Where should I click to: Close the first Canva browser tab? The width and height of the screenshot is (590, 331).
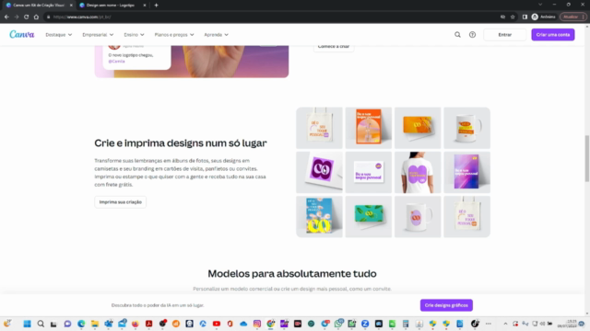(71, 6)
